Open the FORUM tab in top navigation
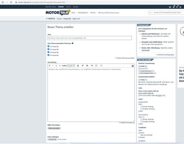 pyautogui.click(x=61, y=7)
